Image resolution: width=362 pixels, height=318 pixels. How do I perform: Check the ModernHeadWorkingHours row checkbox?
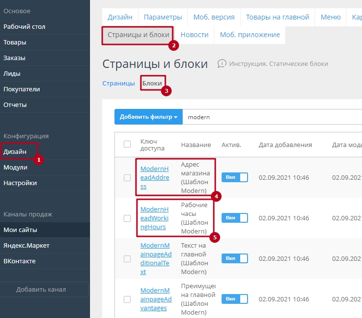[x=127, y=218]
